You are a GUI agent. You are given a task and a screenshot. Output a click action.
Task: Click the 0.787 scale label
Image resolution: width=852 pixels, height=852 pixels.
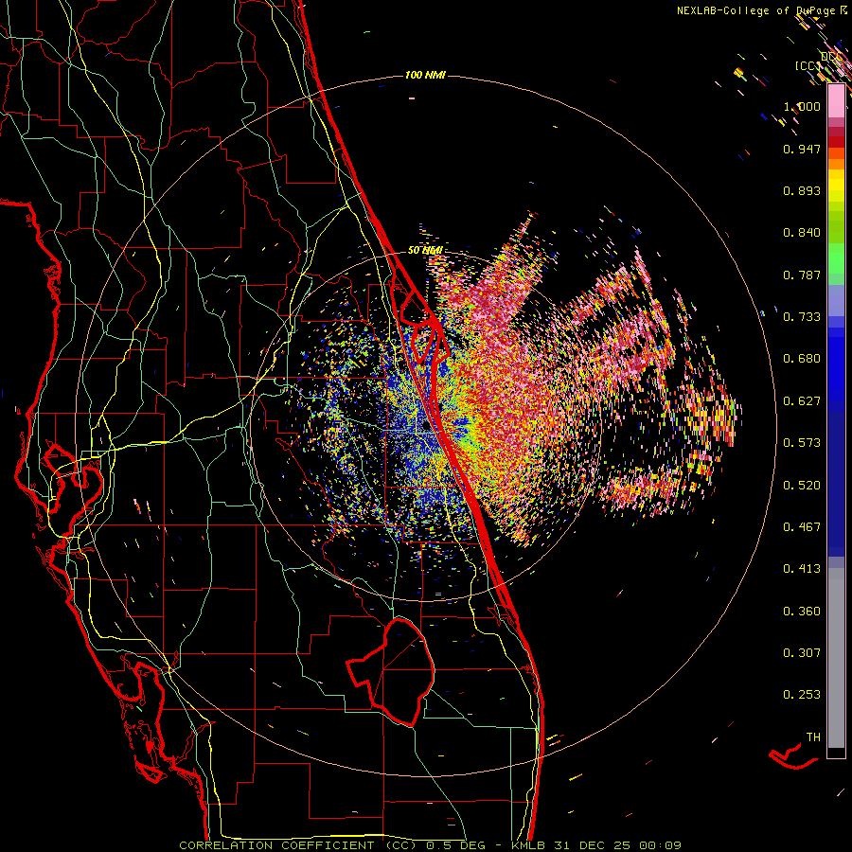802,275
